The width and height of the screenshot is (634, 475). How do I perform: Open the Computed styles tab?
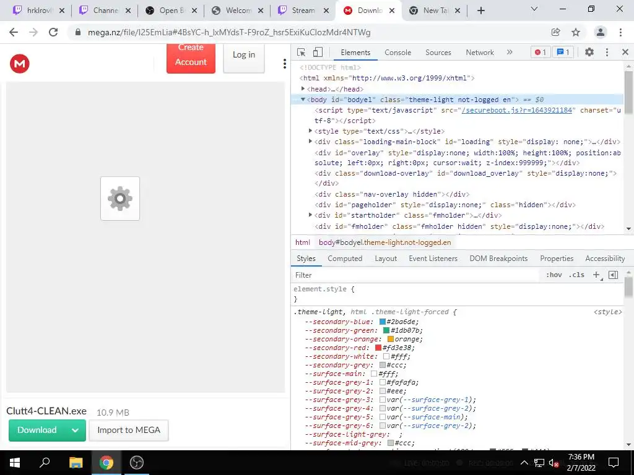point(345,259)
